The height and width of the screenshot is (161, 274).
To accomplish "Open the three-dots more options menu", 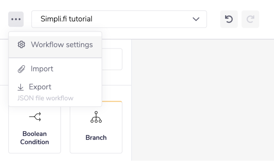I will tap(16, 19).
